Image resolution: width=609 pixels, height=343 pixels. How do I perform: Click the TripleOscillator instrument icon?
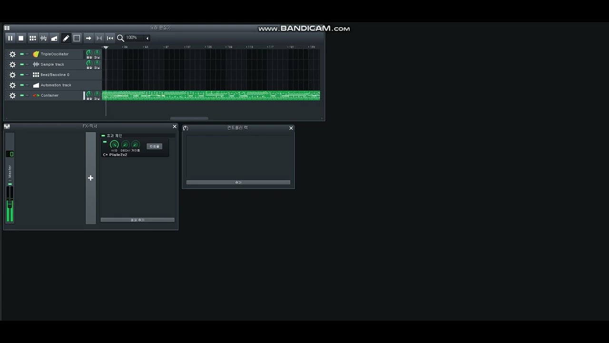point(36,54)
